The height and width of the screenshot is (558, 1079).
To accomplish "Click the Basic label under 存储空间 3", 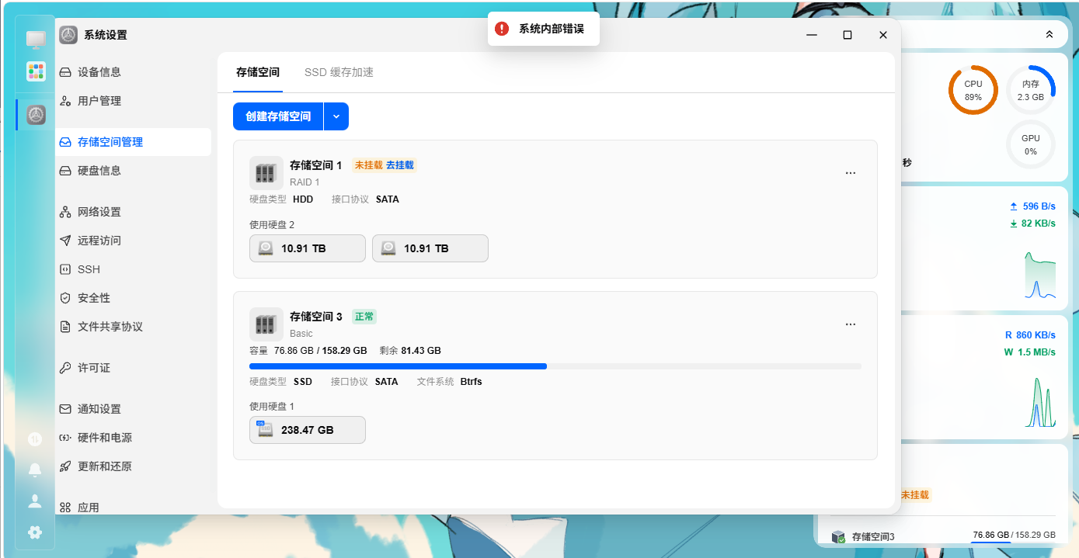I will click(x=301, y=334).
